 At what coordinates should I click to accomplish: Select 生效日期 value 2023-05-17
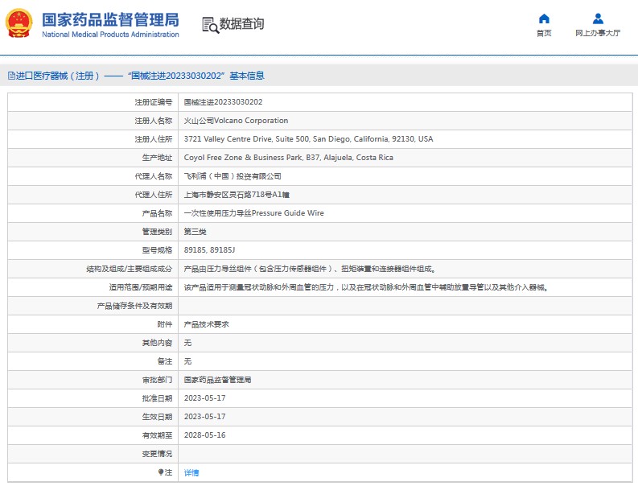click(x=204, y=417)
